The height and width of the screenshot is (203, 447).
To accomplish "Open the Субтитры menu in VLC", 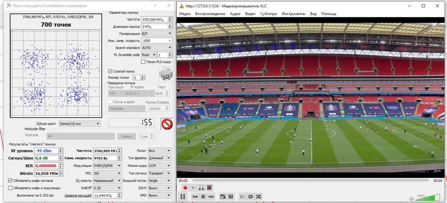I will coord(268,14).
